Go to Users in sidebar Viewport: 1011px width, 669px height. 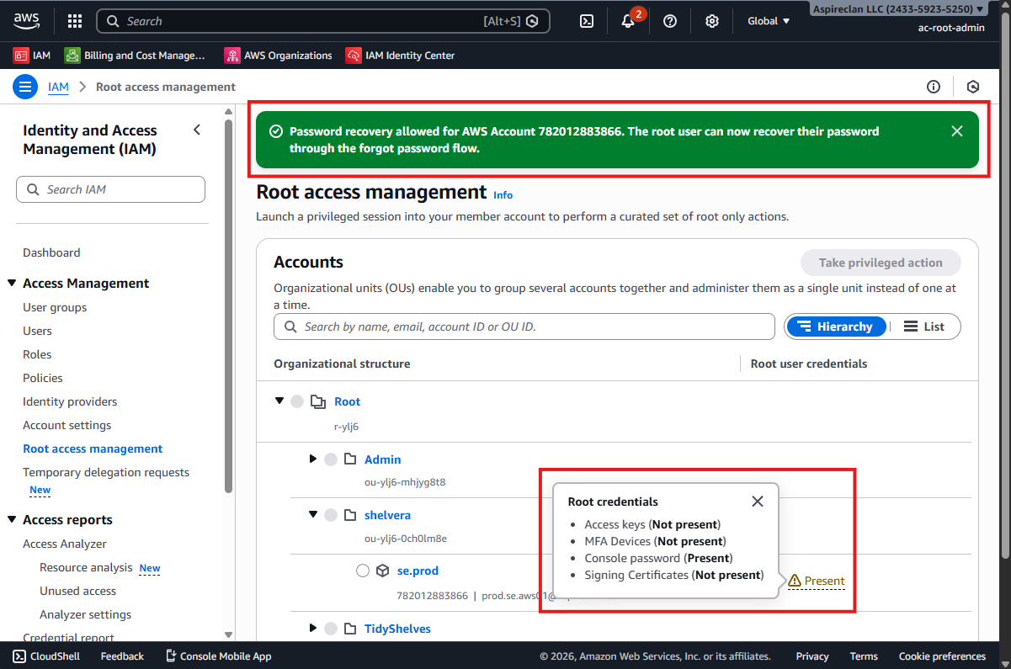(37, 331)
